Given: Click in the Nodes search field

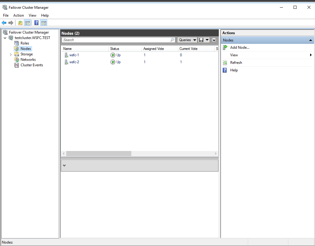Looking at the screenshot, I should (x=116, y=40).
